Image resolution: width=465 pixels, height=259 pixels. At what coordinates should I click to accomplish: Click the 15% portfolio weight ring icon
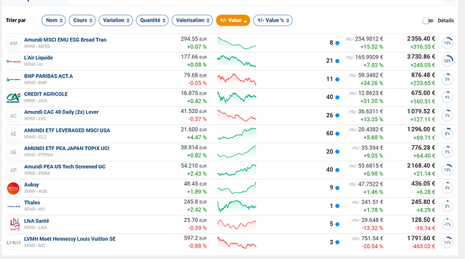[447, 43]
